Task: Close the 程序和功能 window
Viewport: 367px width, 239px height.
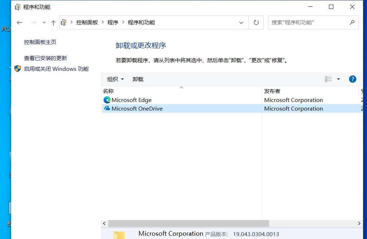Action: (352, 7)
